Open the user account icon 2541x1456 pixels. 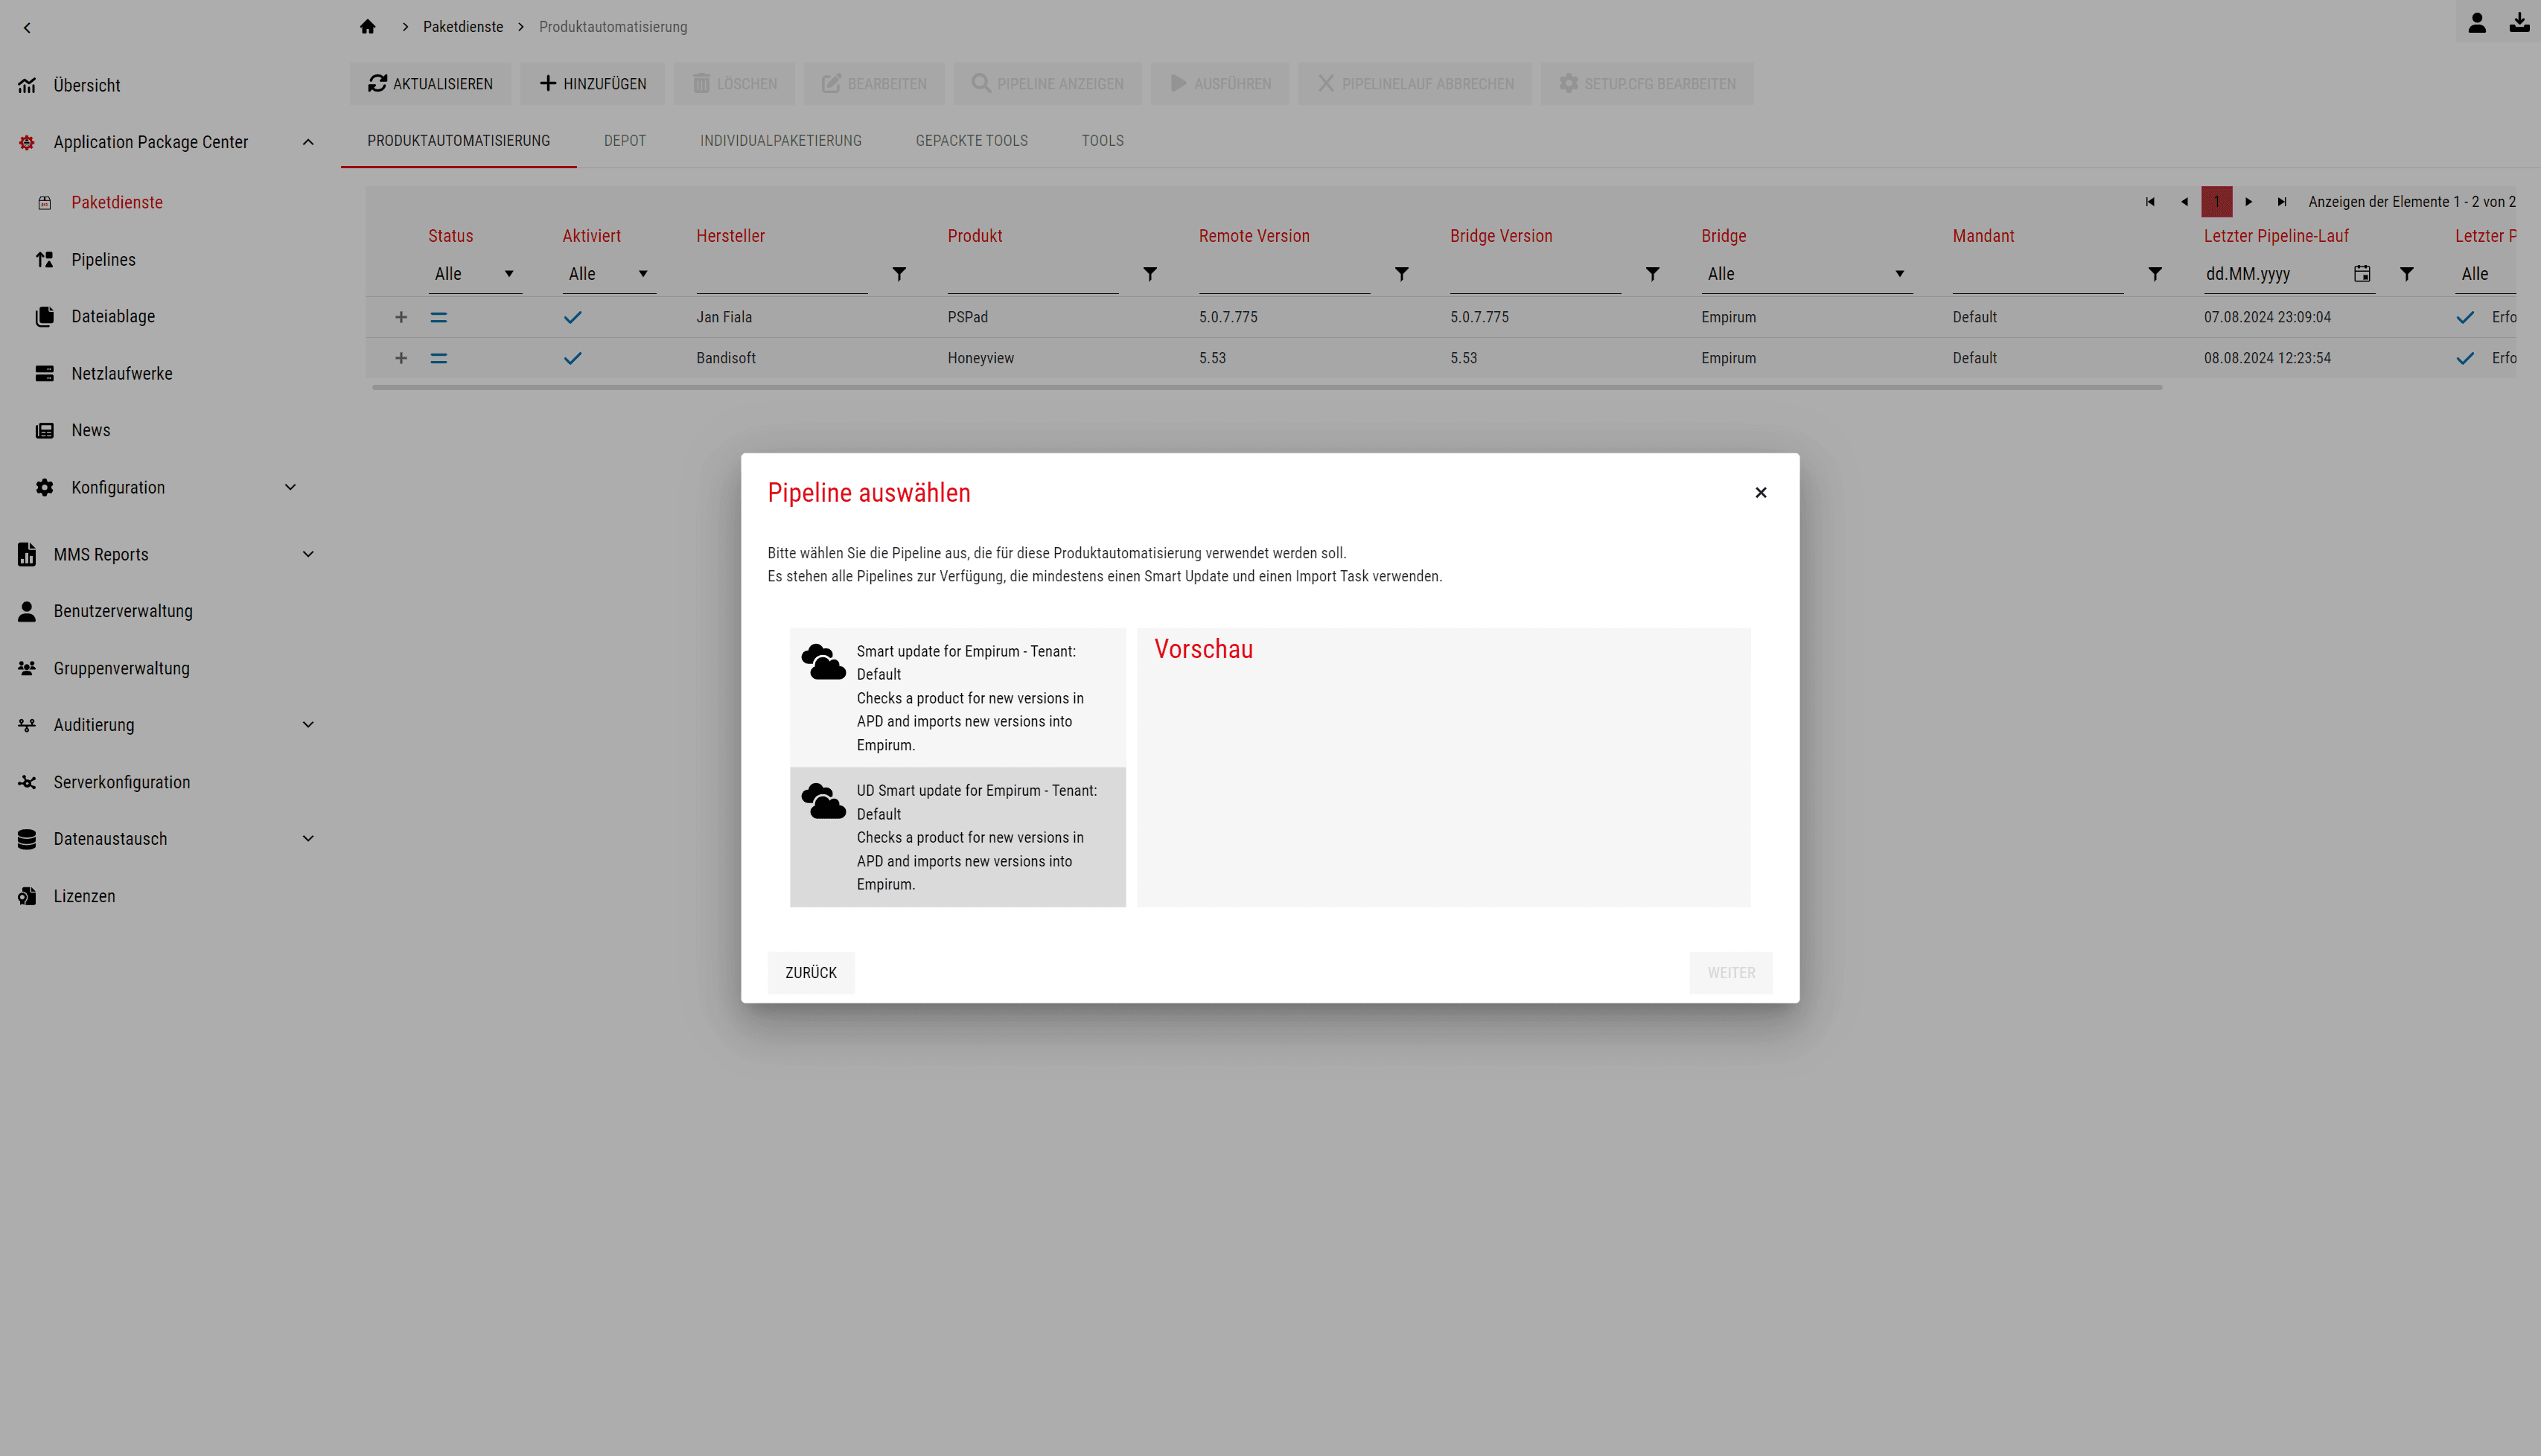tap(2476, 22)
